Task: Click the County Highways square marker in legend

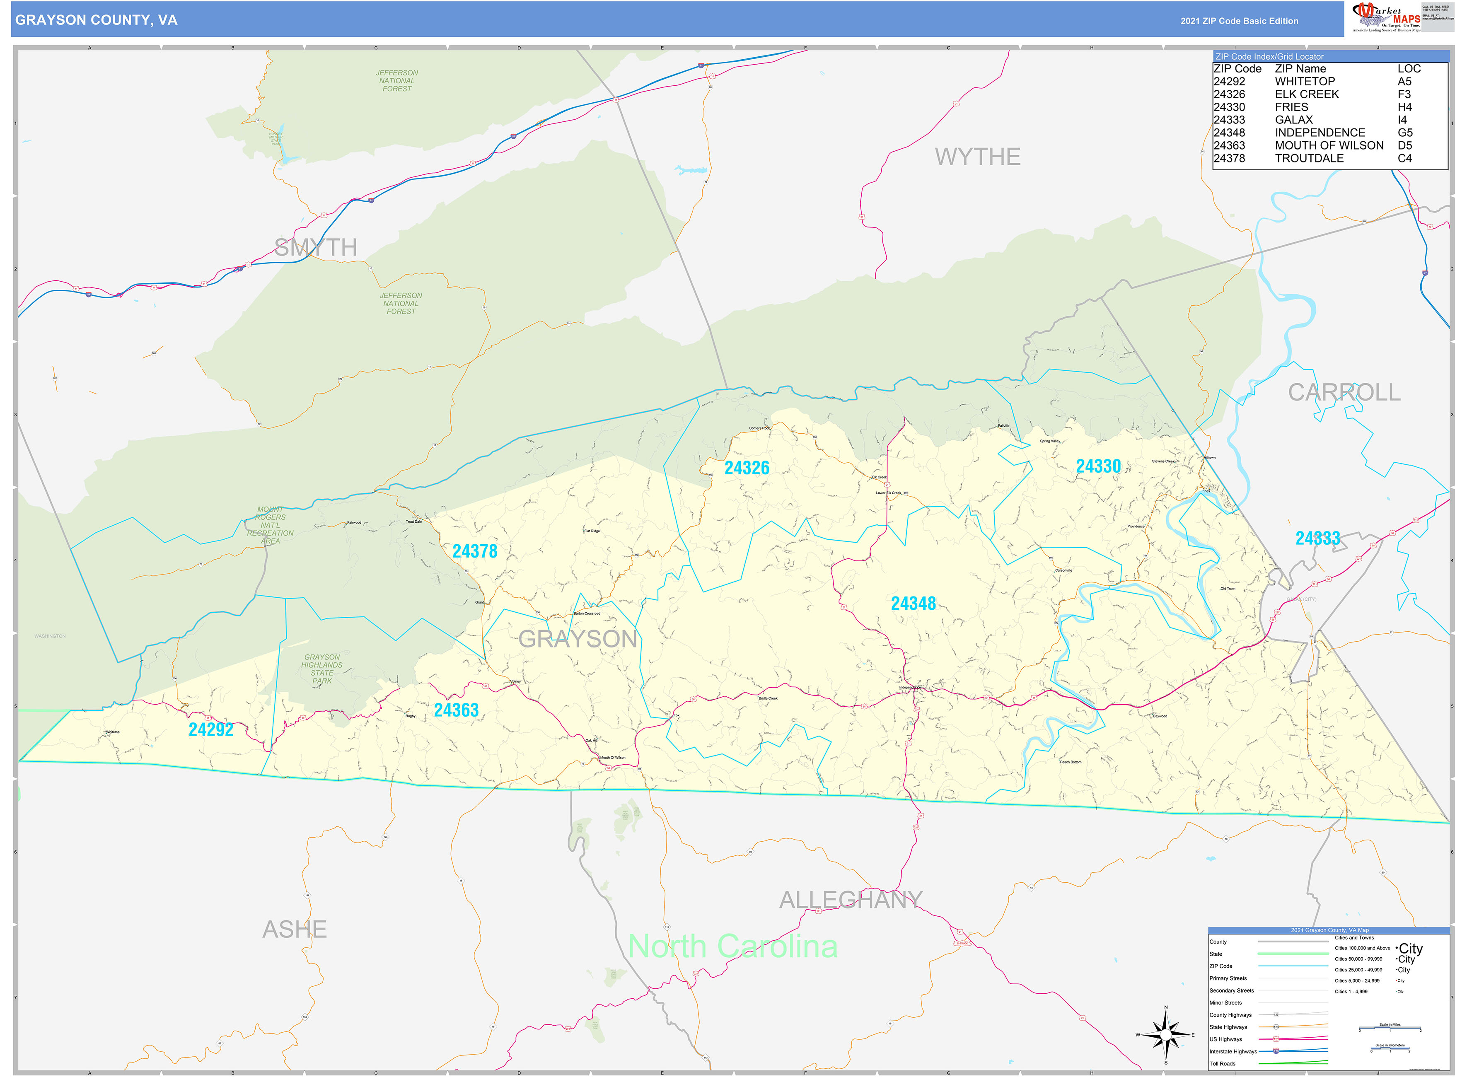Action: pyautogui.click(x=1276, y=1015)
